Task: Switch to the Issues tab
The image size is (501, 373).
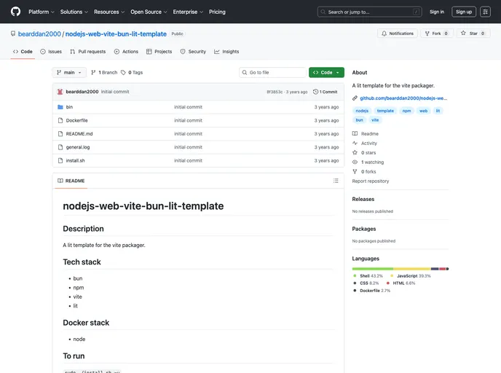Action: pos(51,52)
